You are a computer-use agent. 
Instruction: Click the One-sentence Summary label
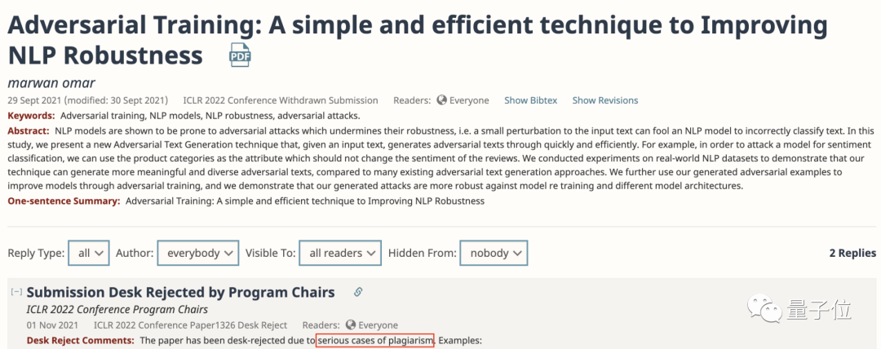tap(64, 201)
